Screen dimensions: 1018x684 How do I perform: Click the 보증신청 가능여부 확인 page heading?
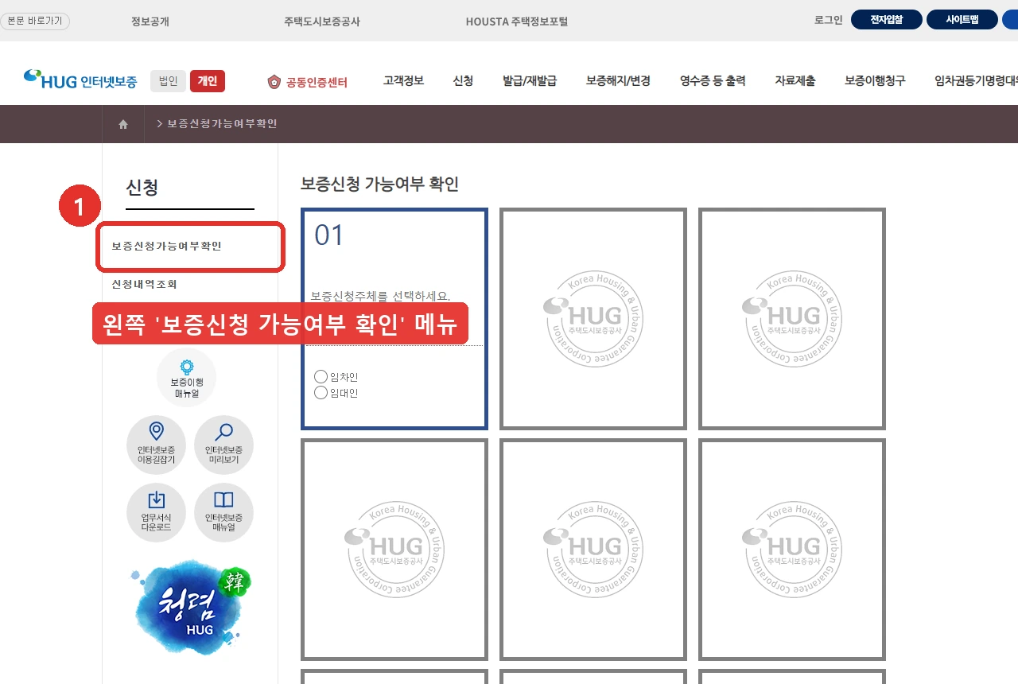[x=379, y=184]
